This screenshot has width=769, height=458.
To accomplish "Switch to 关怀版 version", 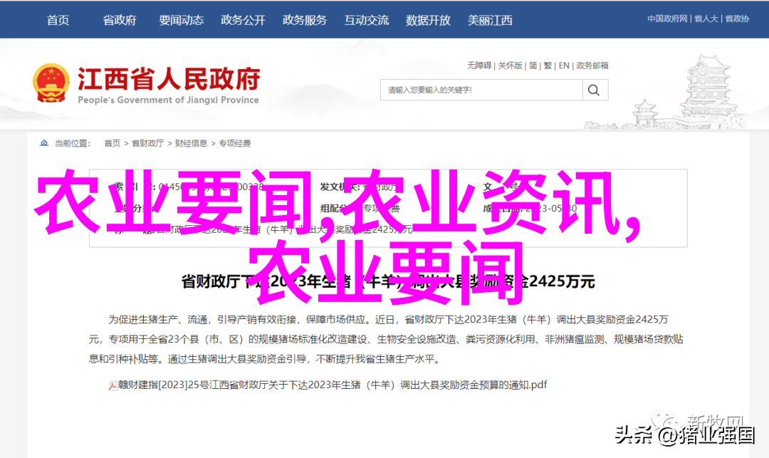I will coord(510,66).
